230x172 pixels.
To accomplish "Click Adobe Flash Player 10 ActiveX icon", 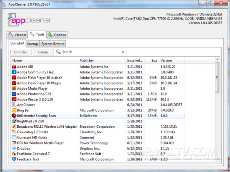I will (14, 77).
